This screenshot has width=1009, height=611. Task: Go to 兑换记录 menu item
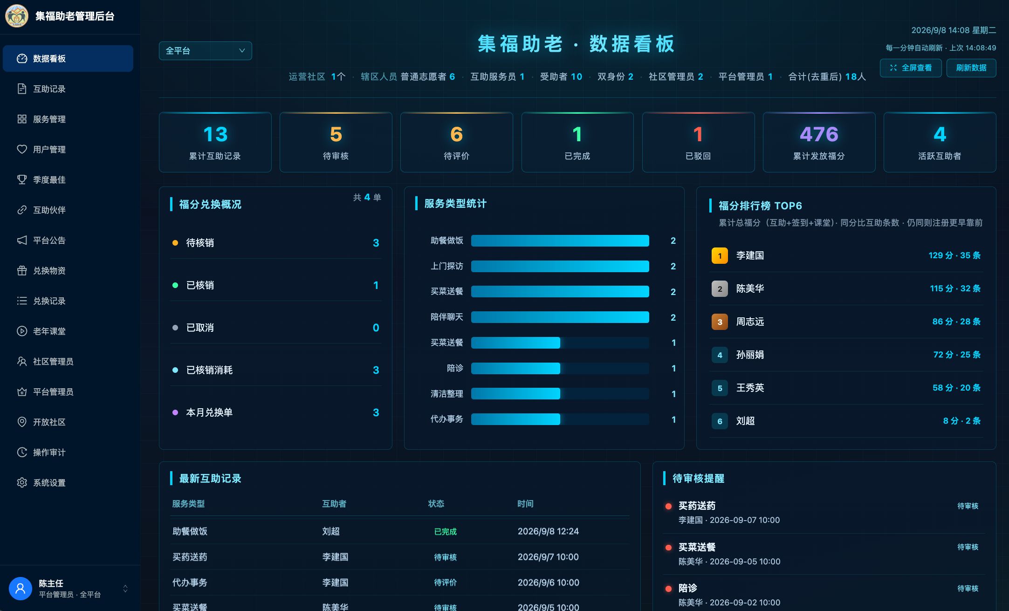click(68, 301)
